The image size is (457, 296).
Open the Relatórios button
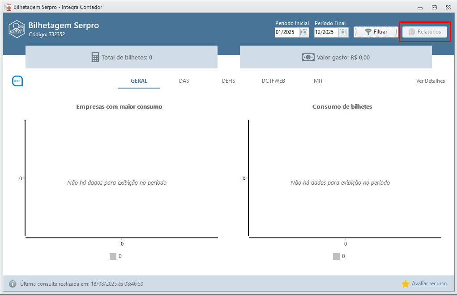[425, 32]
